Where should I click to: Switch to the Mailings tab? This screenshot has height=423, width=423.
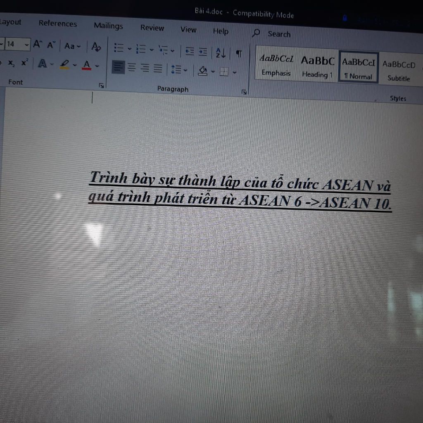click(109, 26)
